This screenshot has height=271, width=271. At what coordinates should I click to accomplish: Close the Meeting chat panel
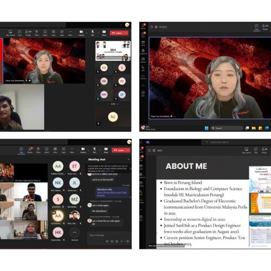[x=128, y=159]
